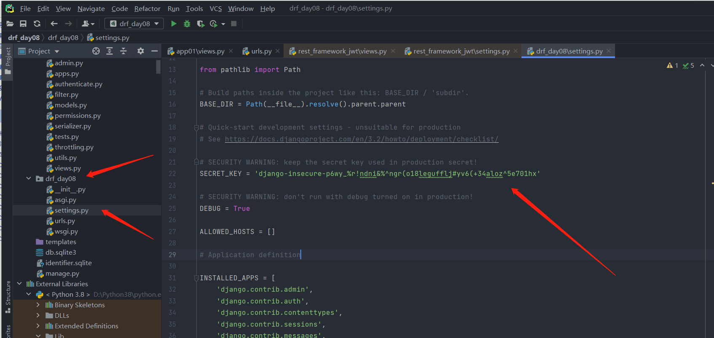This screenshot has width=714, height=338.
Task: Close the rest_framework_jwt\settings.py tab
Action: pyautogui.click(x=516, y=51)
